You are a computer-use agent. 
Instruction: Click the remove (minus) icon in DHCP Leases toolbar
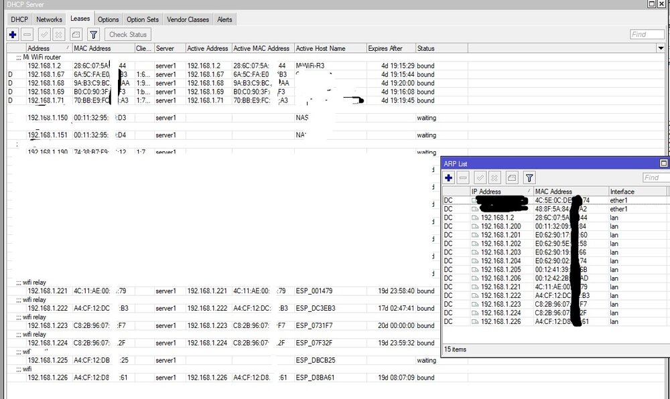point(27,34)
